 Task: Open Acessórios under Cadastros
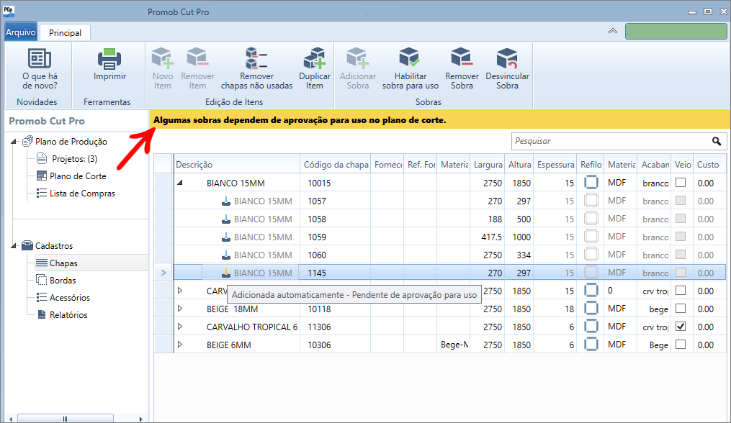pyautogui.click(x=69, y=298)
